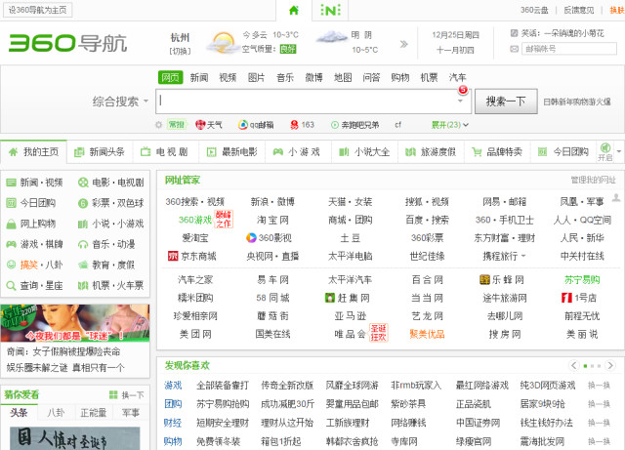Image resolution: width=625 pixels, height=450 pixels.
Task: Switch to 最新电影 tab
Action: click(232, 152)
